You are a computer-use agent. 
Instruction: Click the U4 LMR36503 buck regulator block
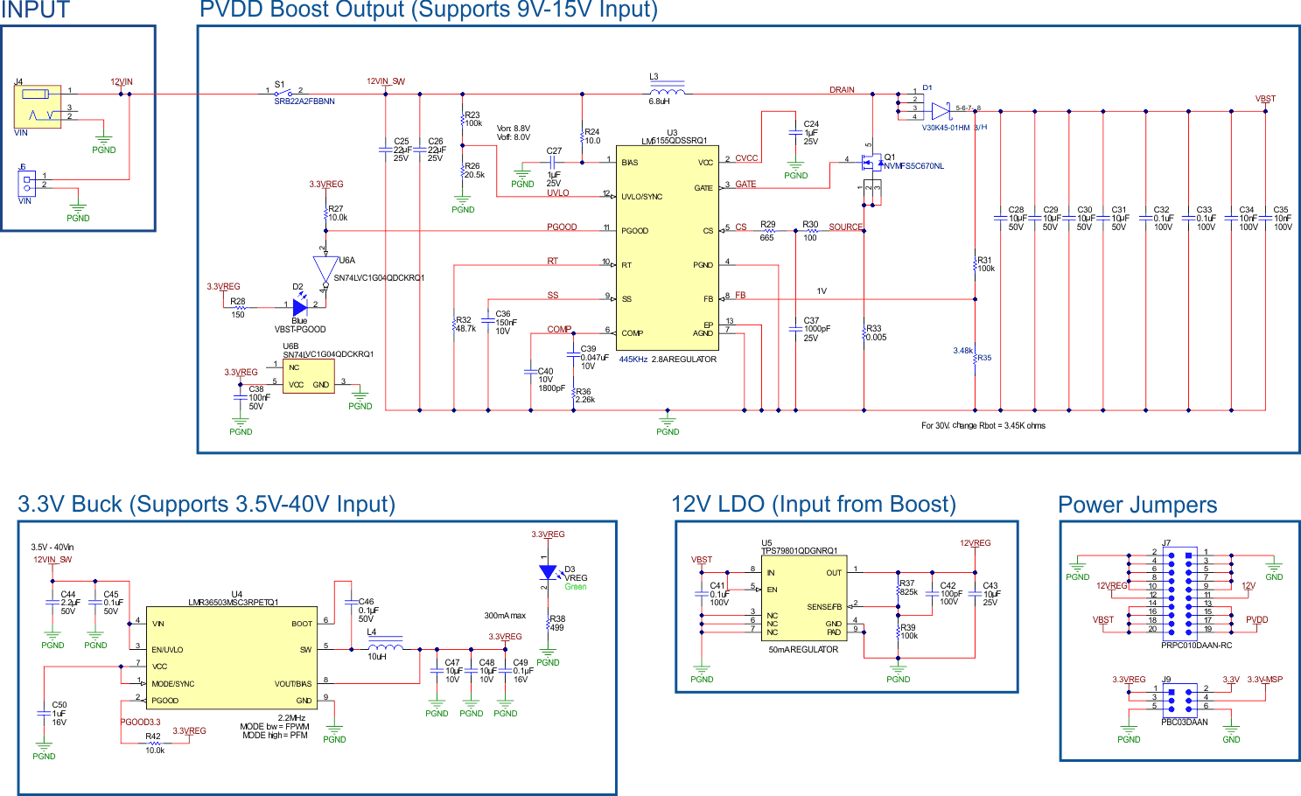point(231,658)
